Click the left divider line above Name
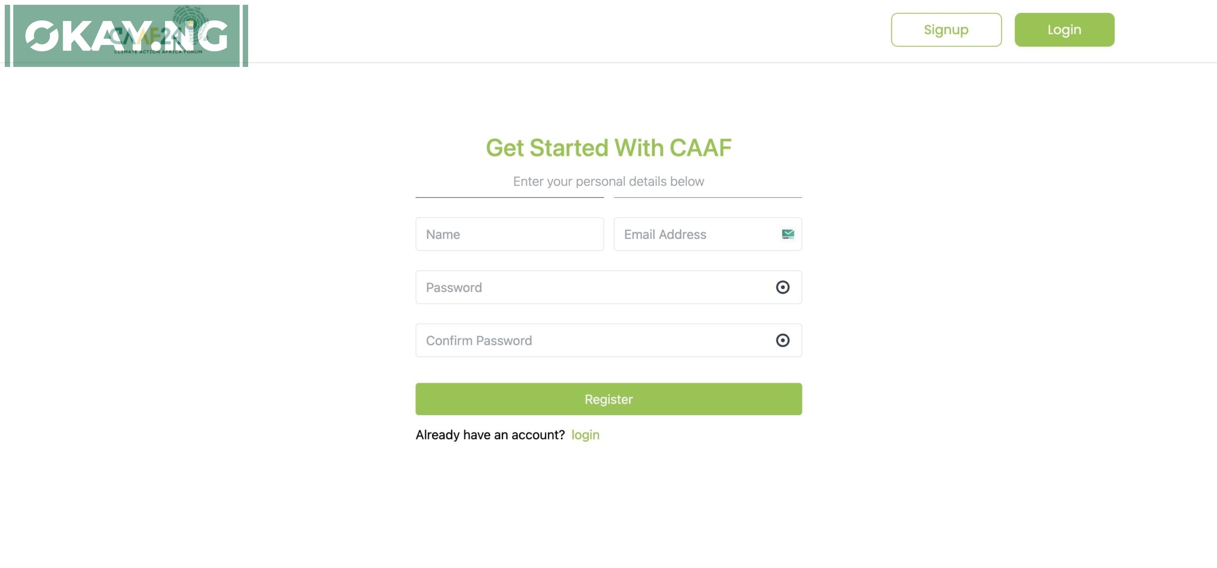This screenshot has width=1217, height=568. point(510,197)
